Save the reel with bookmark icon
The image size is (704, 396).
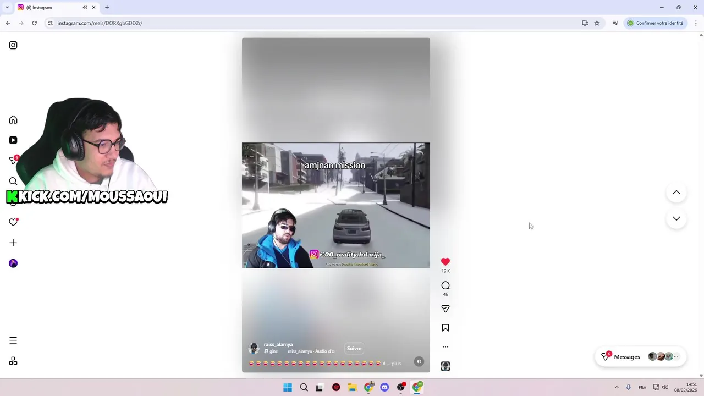coord(446,328)
